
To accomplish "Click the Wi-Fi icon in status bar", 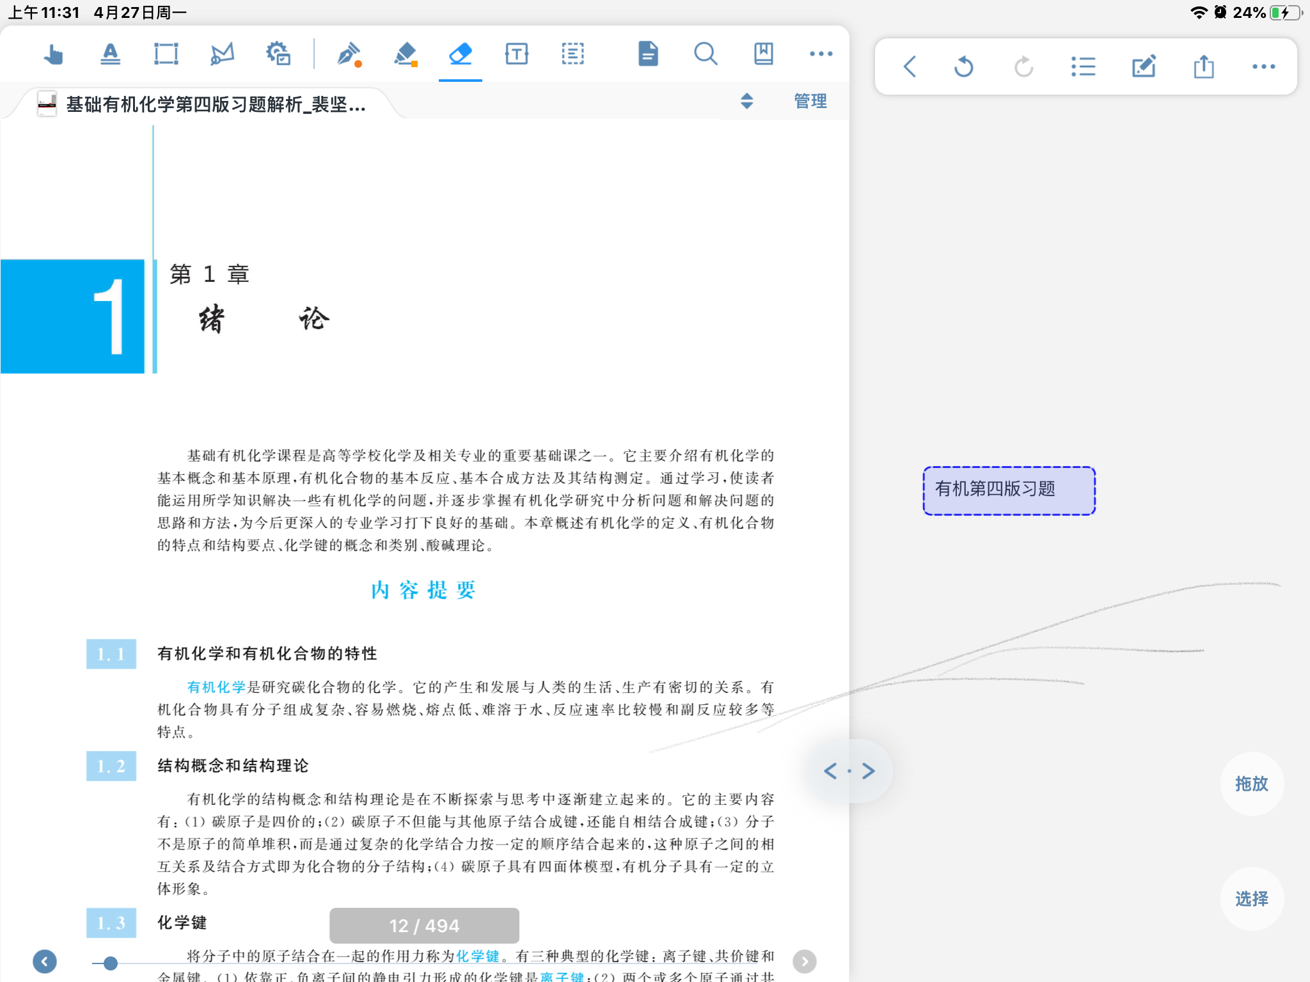I will coord(1199,13).
